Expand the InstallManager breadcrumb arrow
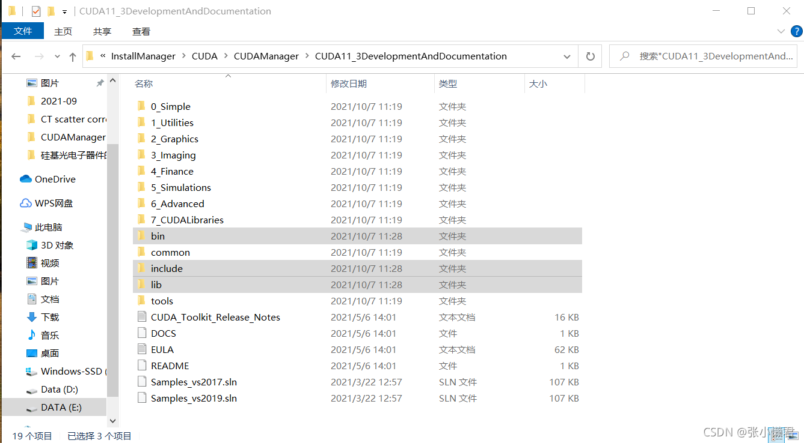The width and height of the screenshot is (804, 443). (183, 56)
